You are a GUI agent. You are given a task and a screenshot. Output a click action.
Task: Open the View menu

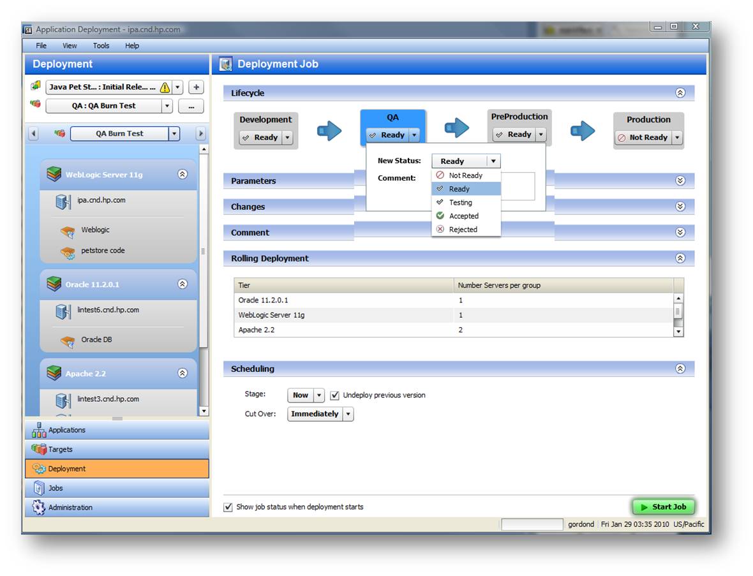pyautogui.click(x=70, y=45)
